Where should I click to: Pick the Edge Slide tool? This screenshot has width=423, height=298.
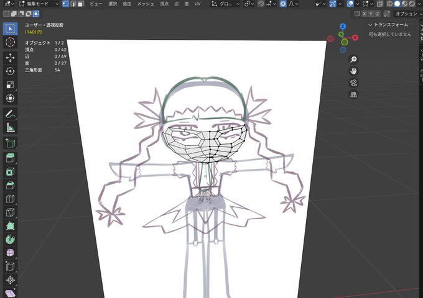(x=10, y=266)
